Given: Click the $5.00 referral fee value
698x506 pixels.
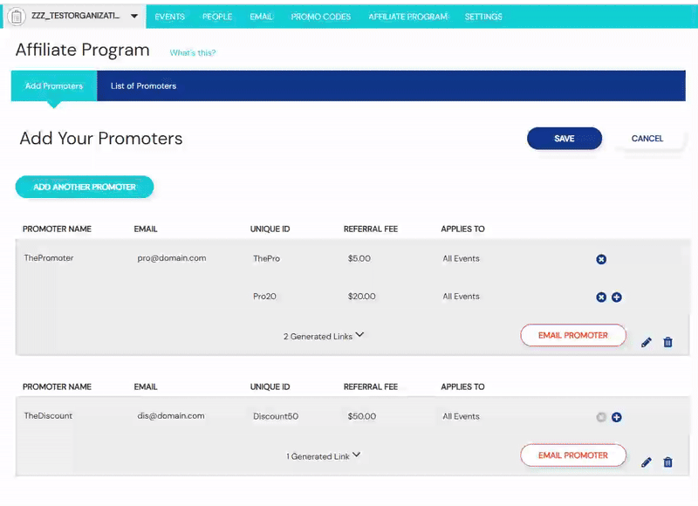Looking at the screenshot, I should [x=359, y=258].
